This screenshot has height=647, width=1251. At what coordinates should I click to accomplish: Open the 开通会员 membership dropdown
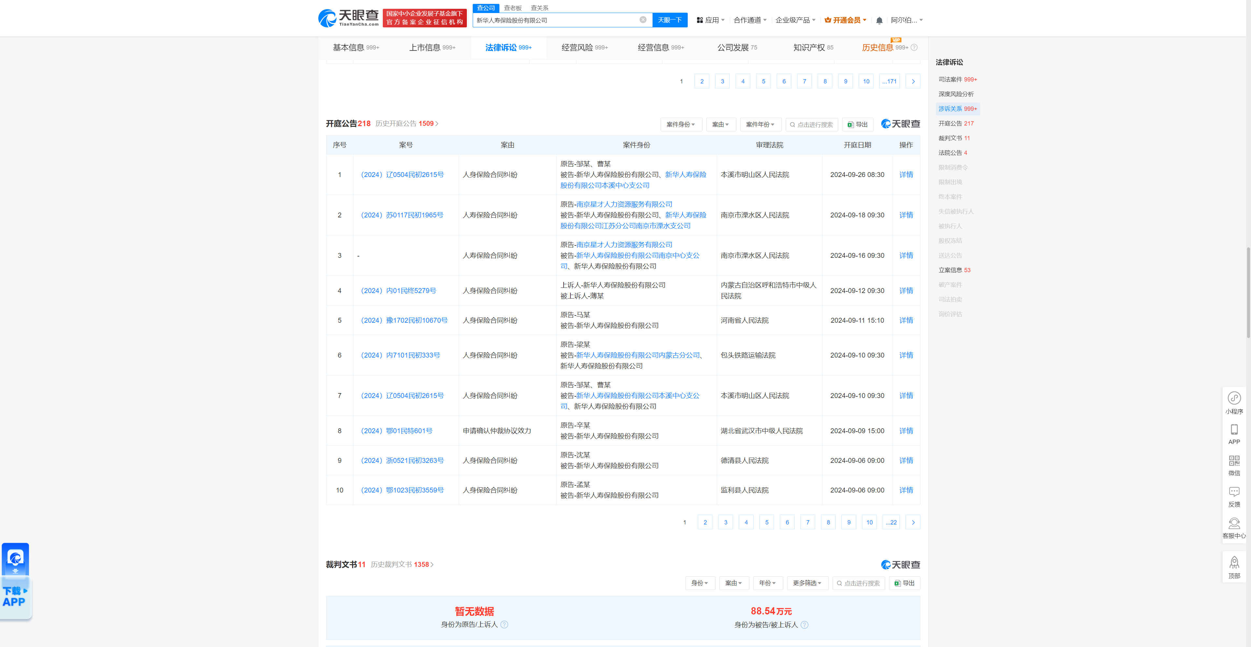845,21
